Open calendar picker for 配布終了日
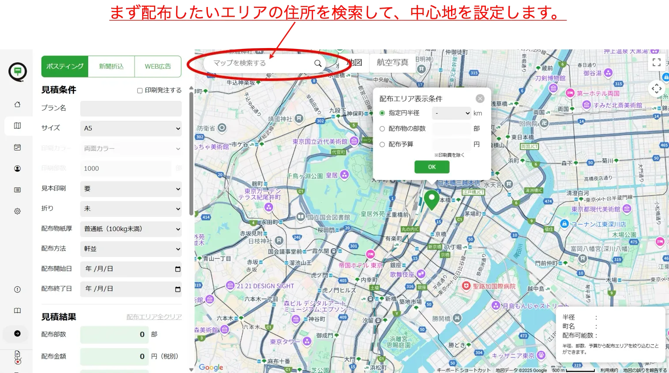 point(178,289)
